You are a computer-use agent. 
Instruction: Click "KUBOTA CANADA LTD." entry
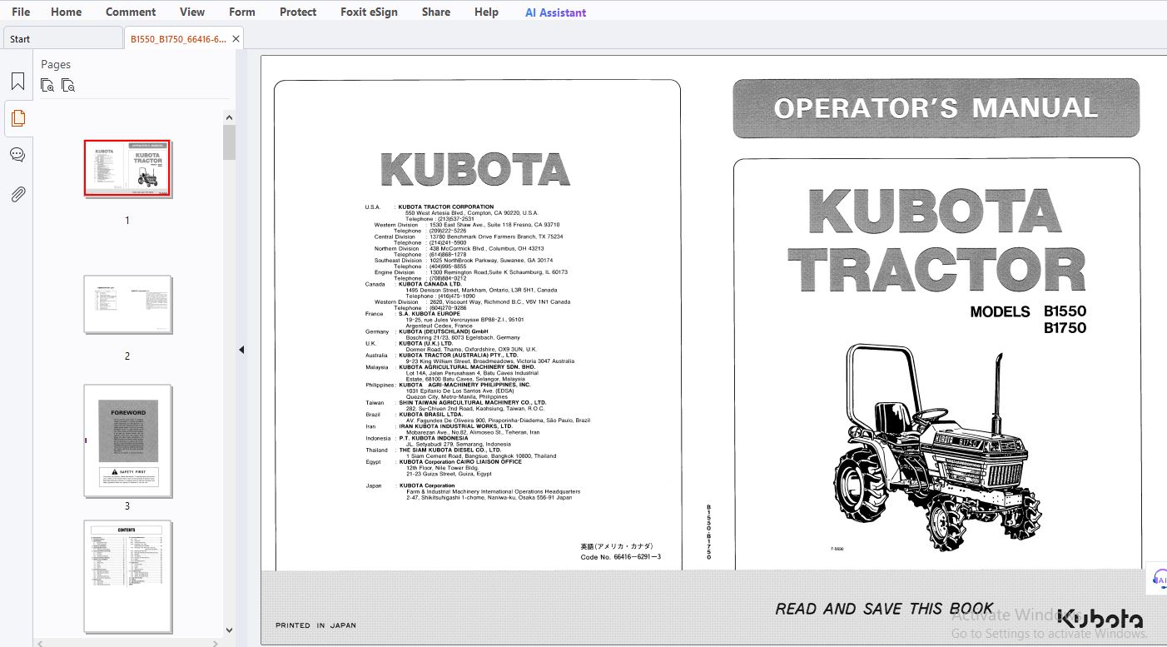tap(430, 284)
